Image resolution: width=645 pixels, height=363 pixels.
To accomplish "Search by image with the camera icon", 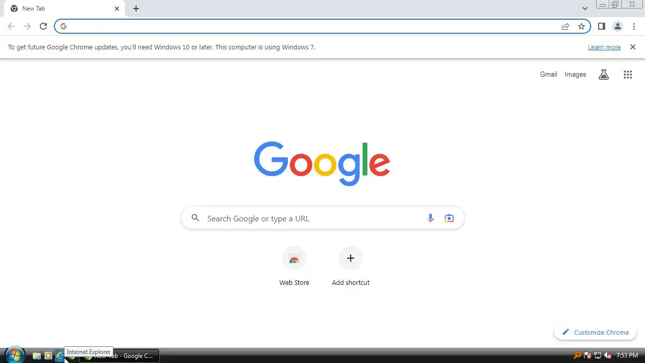I will click(x=449, y=218).
